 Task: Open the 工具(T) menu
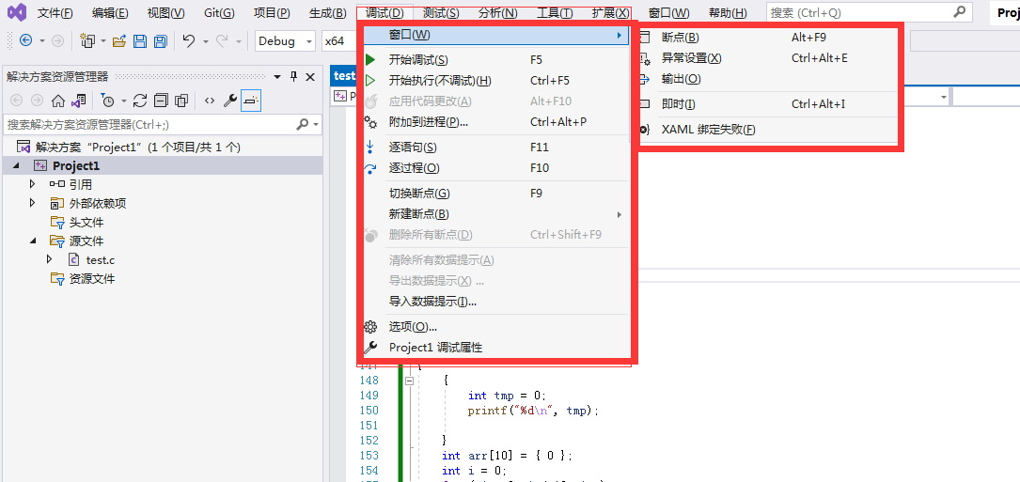click(x=555, y=13)
